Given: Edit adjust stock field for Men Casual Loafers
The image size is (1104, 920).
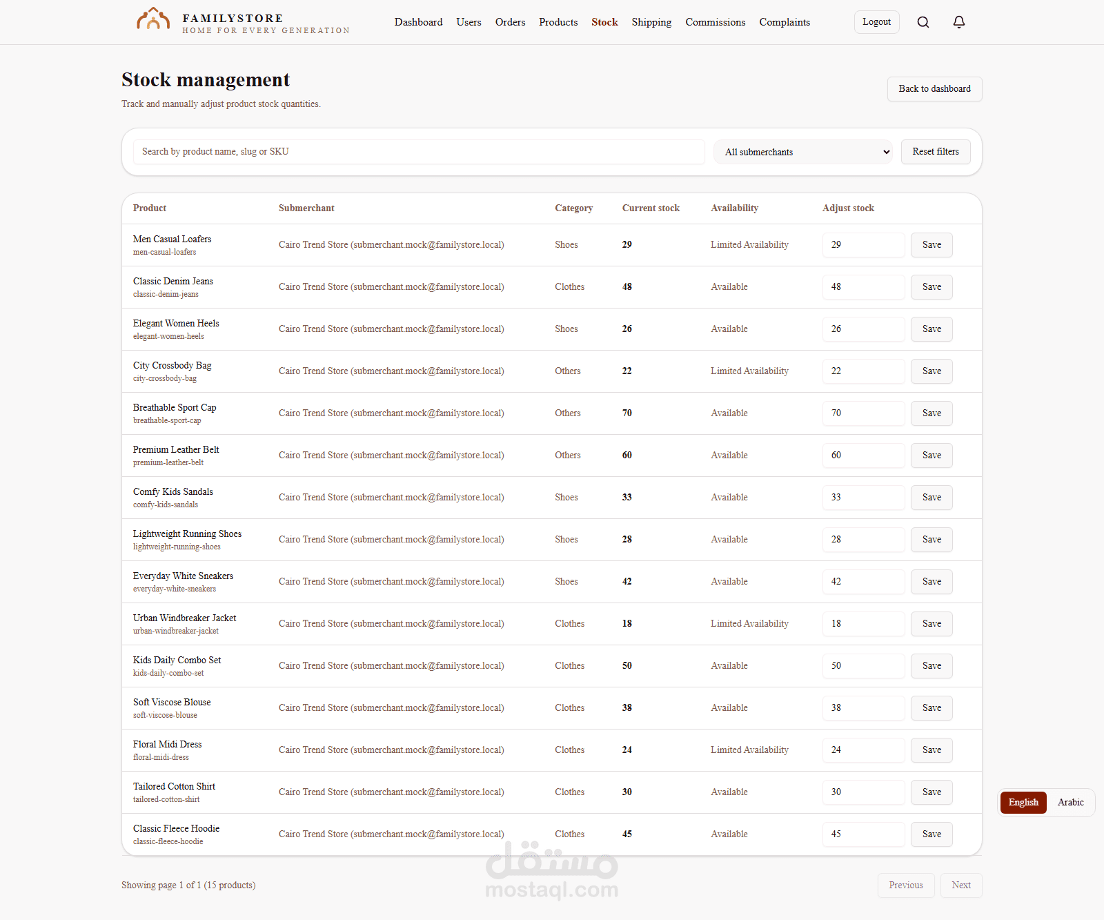Looking at the screenshot, I should 863,245.
